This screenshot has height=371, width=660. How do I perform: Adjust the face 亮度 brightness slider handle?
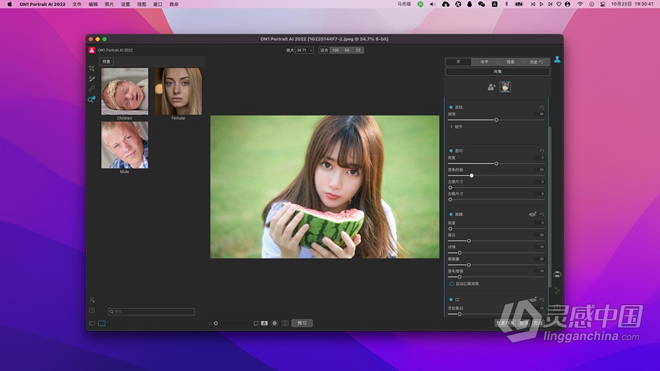(x=496, y=164)
